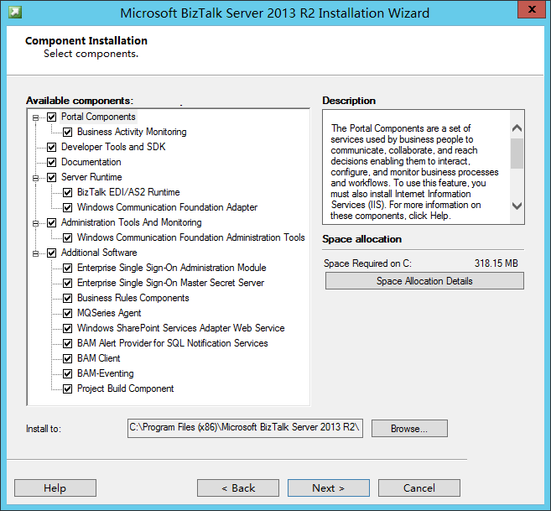The width and height of the screenshot is (551, 511).
Task: Toggle the Business Activity Monitoring checkbox
Action: 67,132
